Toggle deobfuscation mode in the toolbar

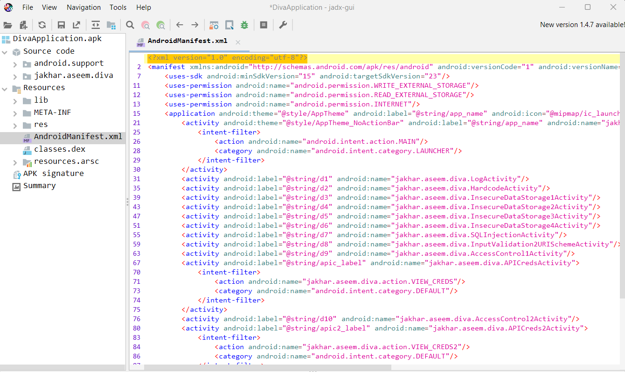pos(214,25)
